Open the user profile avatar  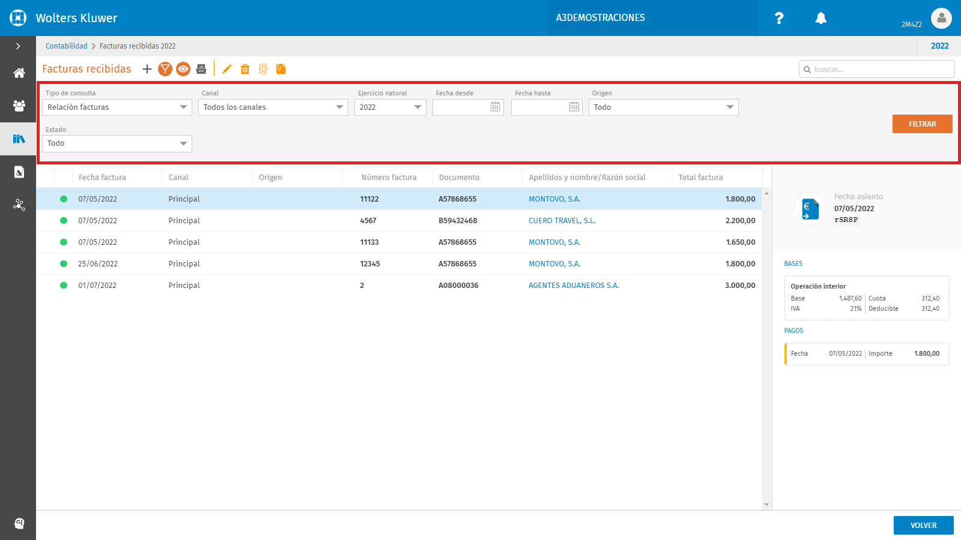point(942,18)
